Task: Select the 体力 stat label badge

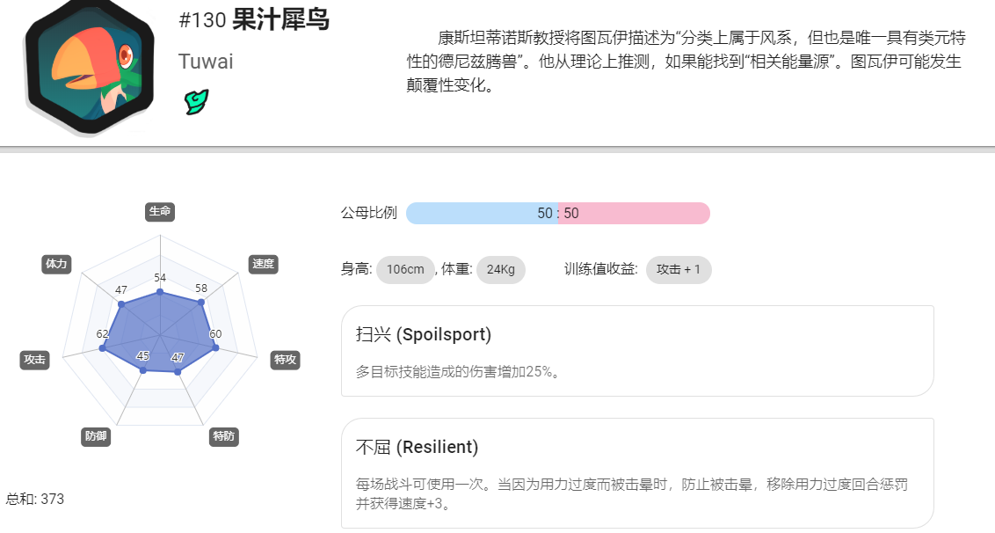Action: [x=56, y=264]
